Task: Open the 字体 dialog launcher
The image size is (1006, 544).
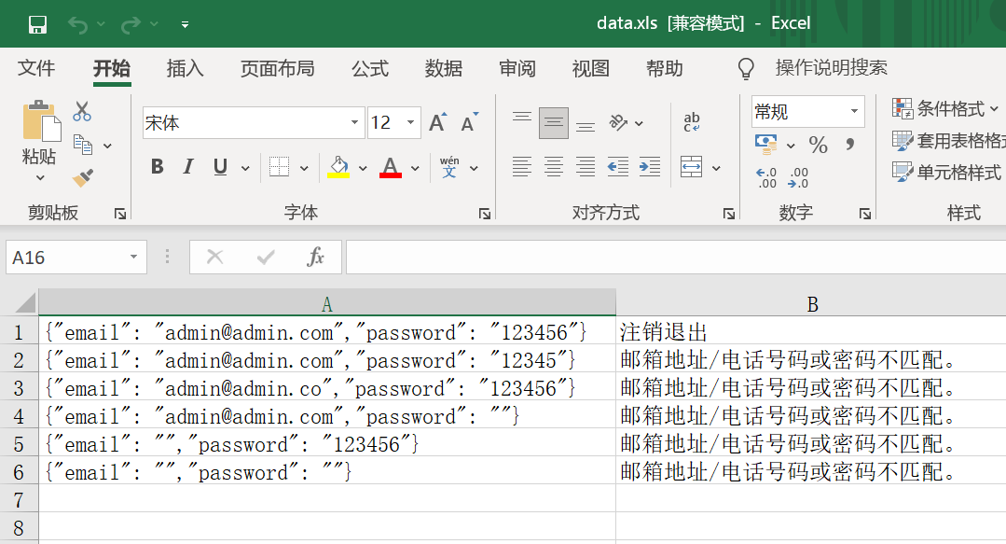Action: [485, 214]
